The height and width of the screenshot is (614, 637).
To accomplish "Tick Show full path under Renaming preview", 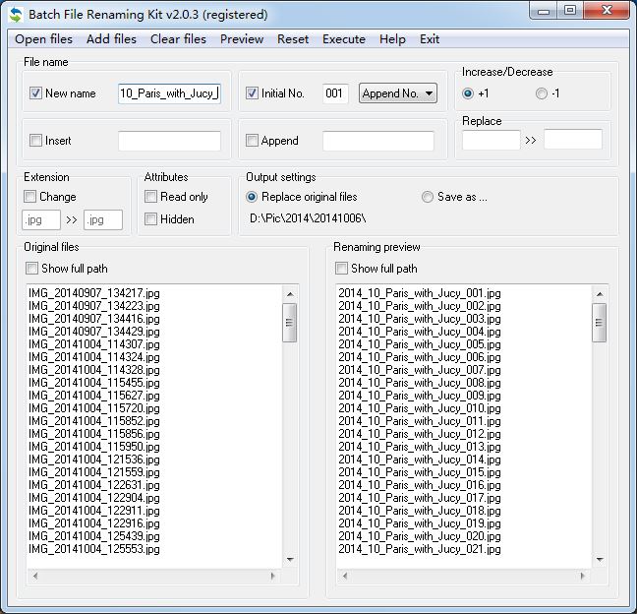I will (x=342, y=269).
